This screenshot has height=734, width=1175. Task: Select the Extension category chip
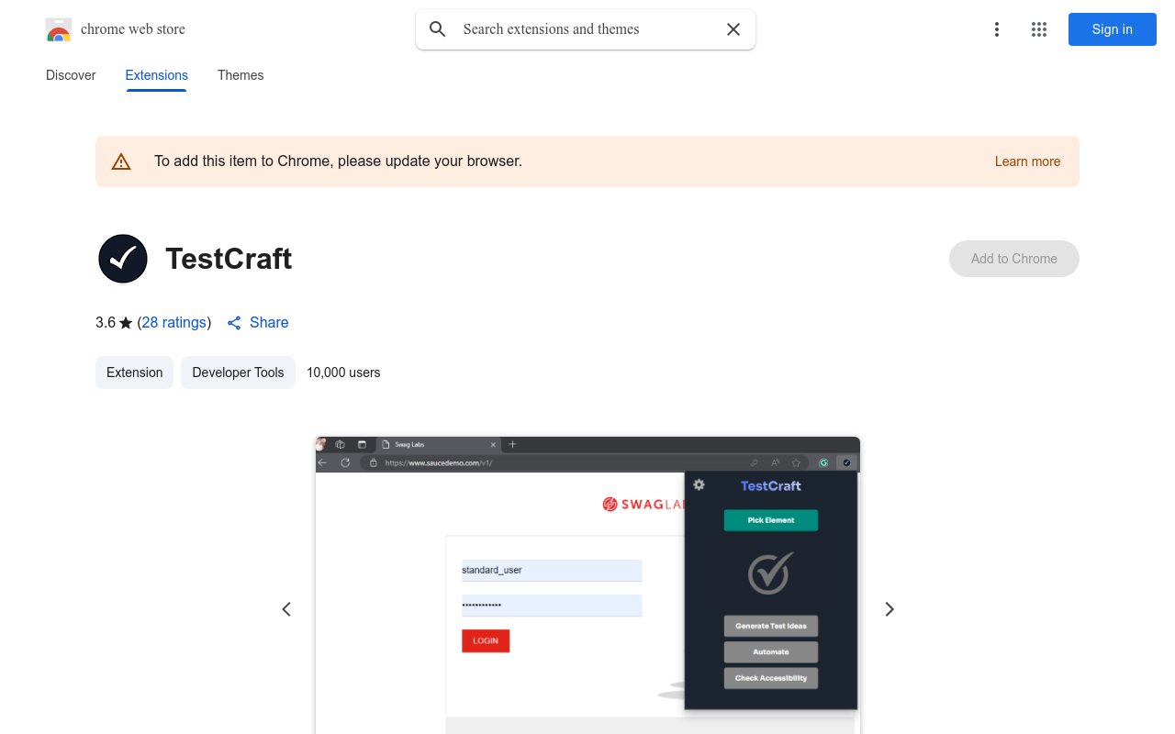click(x=135, y=373)
